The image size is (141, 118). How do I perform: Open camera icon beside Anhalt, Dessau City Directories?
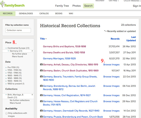click(x=41, y=64)
